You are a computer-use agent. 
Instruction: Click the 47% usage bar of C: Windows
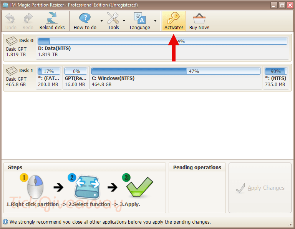(176, 71)
